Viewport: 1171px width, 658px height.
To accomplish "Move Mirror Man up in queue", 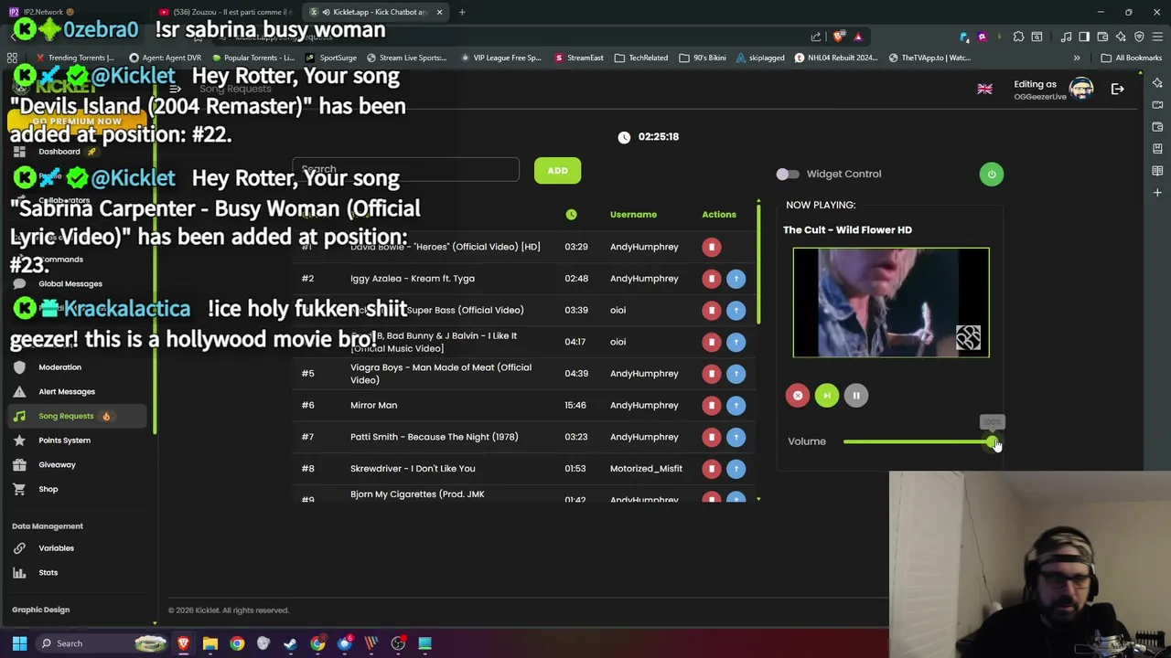I will pyautogui.click(x=736, y=405).
